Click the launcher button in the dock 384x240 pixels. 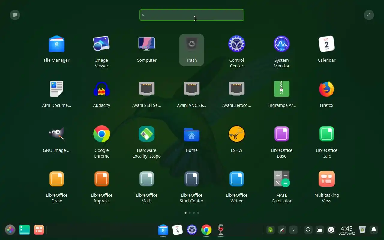(10, 230)
